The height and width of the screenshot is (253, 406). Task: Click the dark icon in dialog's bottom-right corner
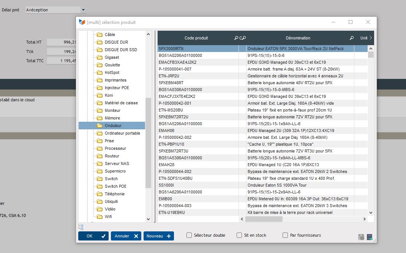click(x=370, y=237)
